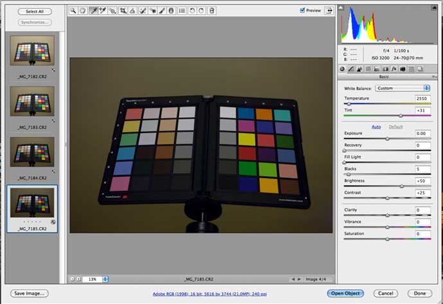Open the White Balance dropdown
The width and height of the screenshot is (443, 304).
(403, 88)
